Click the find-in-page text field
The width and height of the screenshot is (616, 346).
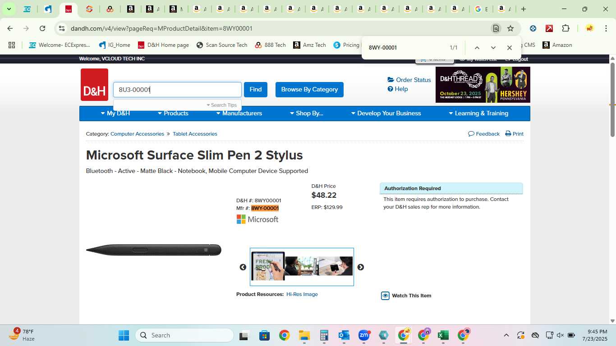coord(406,48)
